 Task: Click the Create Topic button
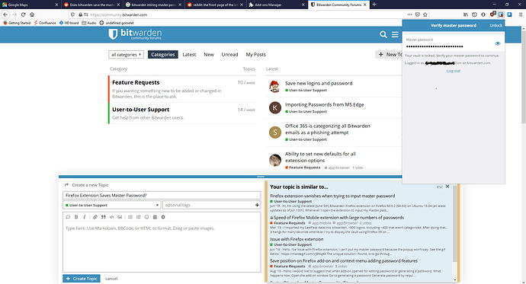(82, 279)
